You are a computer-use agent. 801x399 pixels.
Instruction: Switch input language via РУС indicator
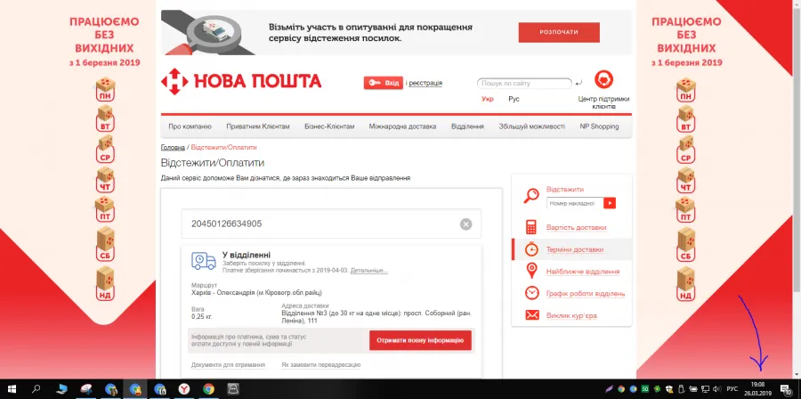[x=732, y=389]
